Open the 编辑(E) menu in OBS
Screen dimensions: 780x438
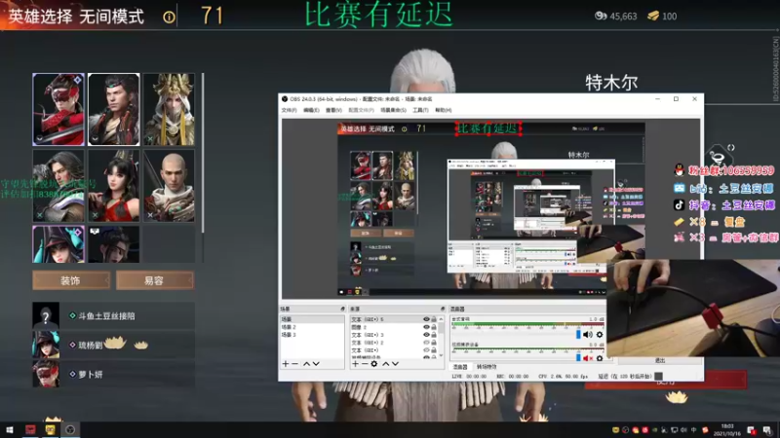coord(311,110)
